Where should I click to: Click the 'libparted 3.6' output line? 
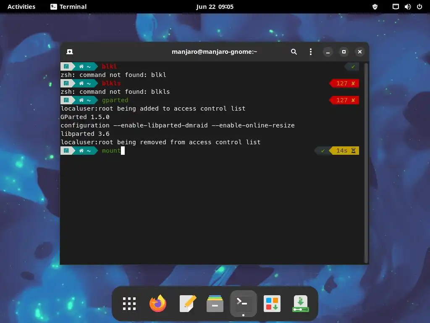[x=85, y=134]
